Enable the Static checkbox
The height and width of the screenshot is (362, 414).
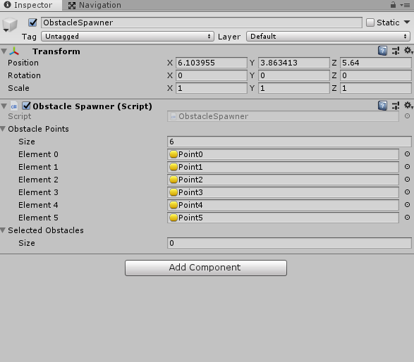pos(370,23)
